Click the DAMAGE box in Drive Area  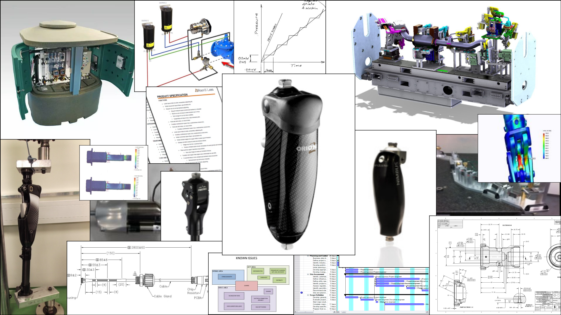click(268, 291)
